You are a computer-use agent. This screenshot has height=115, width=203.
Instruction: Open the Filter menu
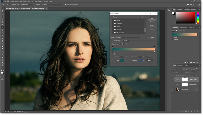[29, 1]
